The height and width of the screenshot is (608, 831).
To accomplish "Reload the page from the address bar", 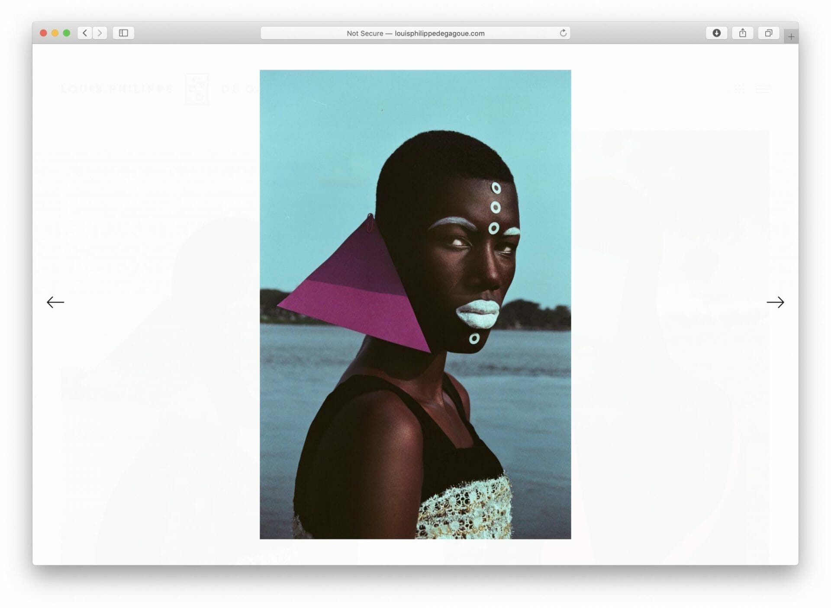I will click(x=563, y=33).
